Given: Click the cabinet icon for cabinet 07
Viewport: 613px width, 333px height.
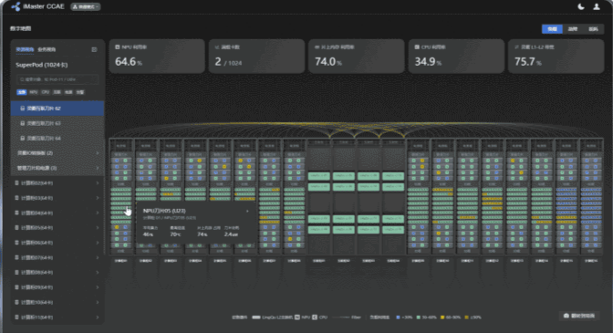Looking at the screenshot, I should (x=16, y=257).
